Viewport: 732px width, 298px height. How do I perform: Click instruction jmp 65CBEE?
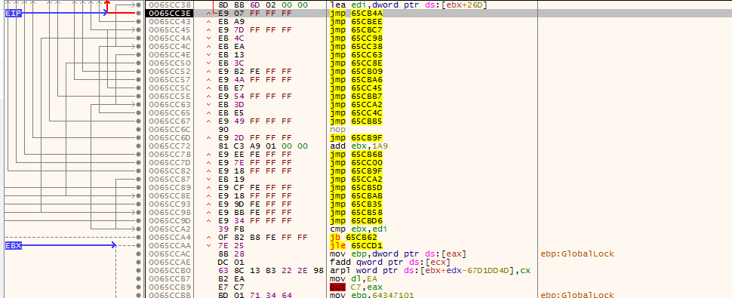point(356,21)
